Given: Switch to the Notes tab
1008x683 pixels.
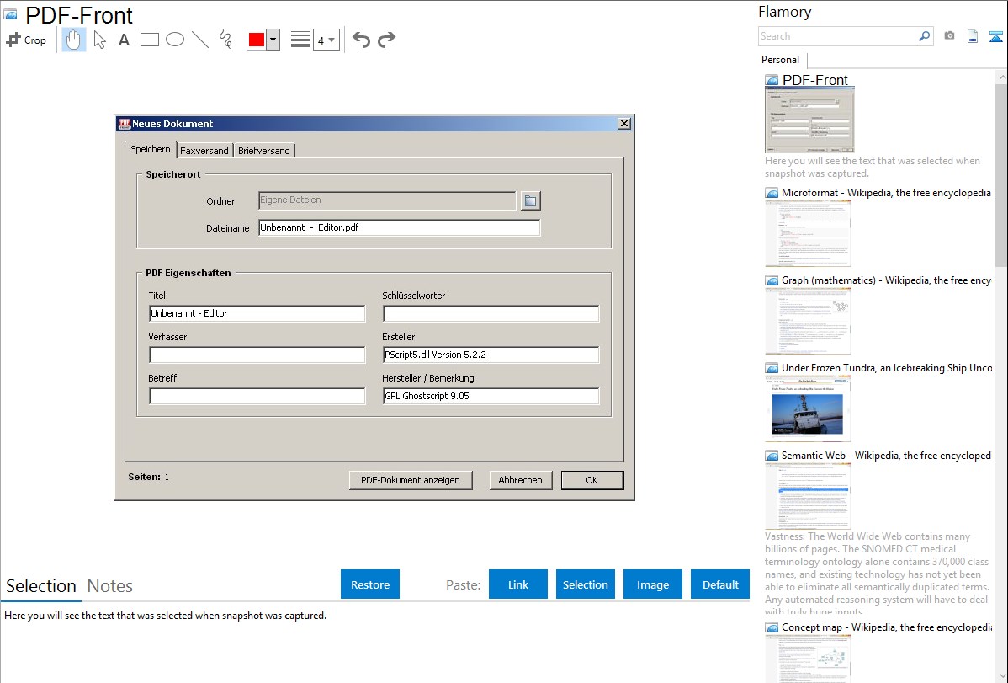Looking at the screenshot, I should 110,586.
